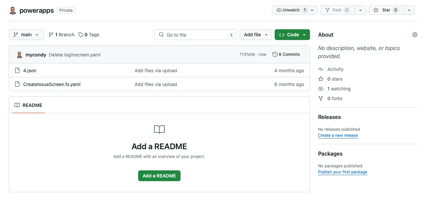The height and width of the screenshot is (204, 429).
Task: Select the README tab
Action: [28, 105]
